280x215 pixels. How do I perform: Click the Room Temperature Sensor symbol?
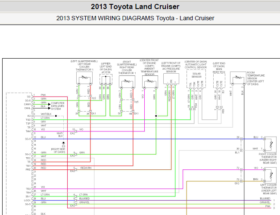click(x=238, y=78)
